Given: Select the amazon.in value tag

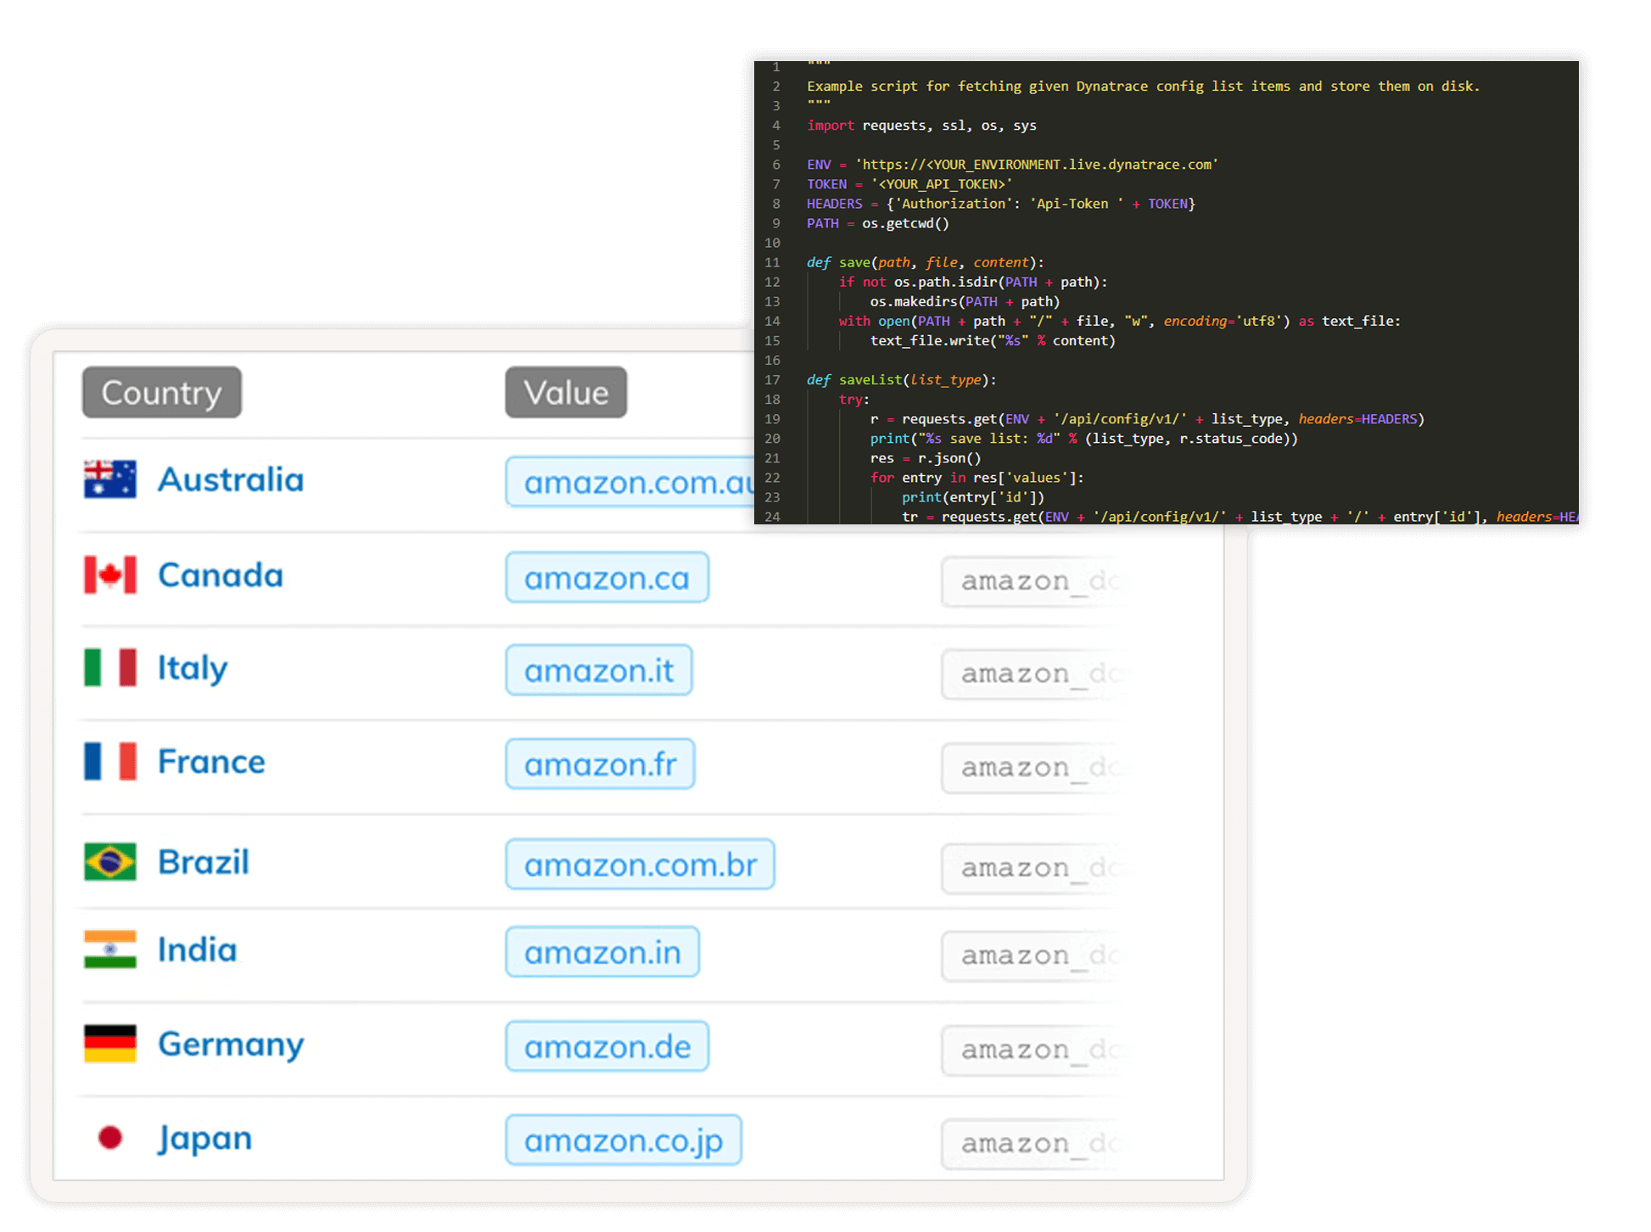Looking at the screenshot, I should 602,952.
